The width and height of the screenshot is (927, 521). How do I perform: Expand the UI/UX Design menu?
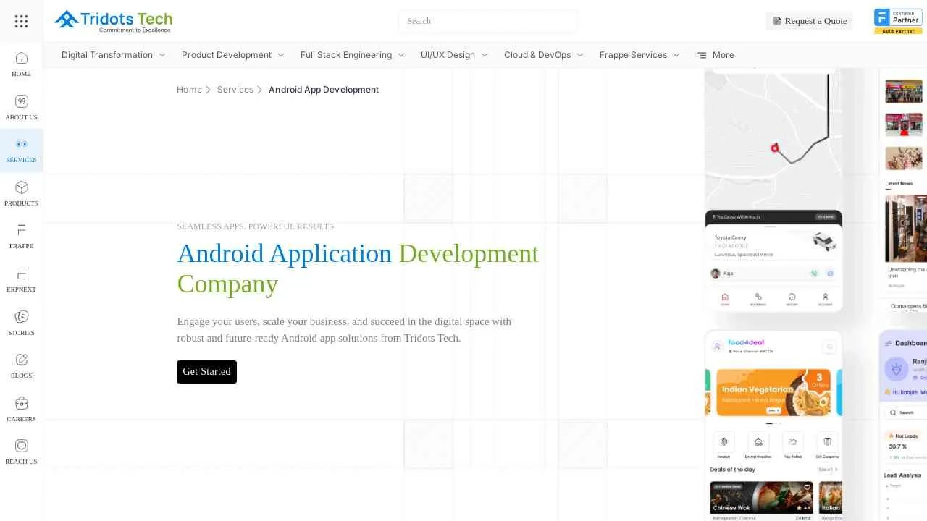click(455, 55)
